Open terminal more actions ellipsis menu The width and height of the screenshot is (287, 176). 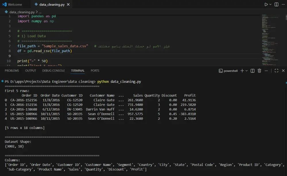click(x=266, y=71)
